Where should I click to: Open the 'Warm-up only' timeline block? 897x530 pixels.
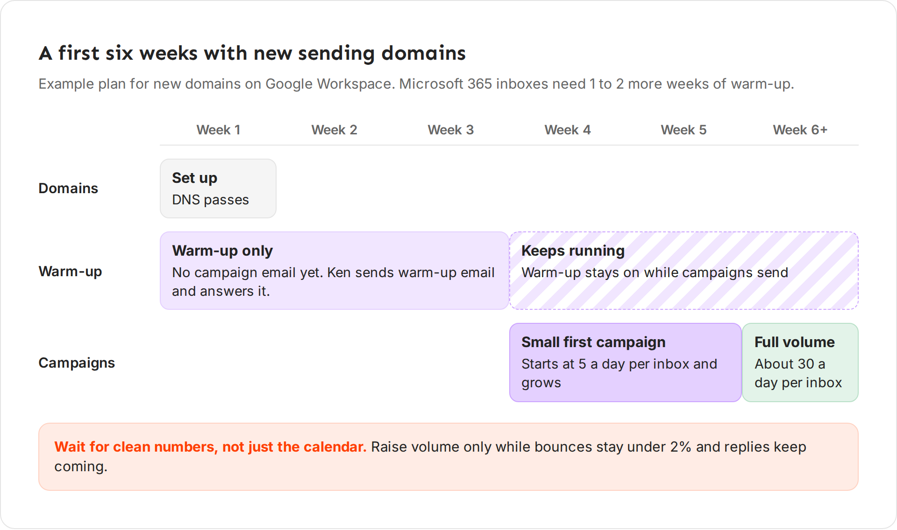[334, 271]
